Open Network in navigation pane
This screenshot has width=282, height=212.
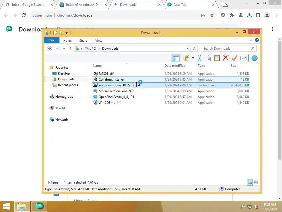click(x=61, y=120)
